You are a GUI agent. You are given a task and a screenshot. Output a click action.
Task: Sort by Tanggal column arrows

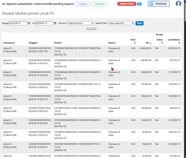(x=37, y=43)
